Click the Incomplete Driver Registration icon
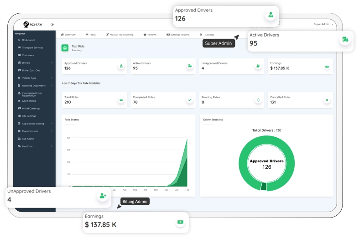Viewport: 359px width, 239px height. point(19,93)
